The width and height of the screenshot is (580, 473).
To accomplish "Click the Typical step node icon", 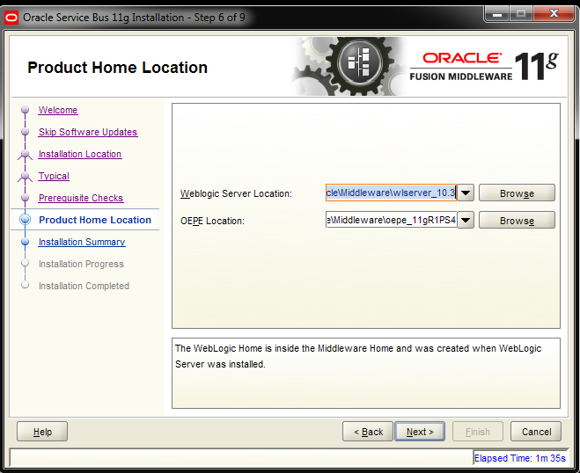I will tap(26, 176).
